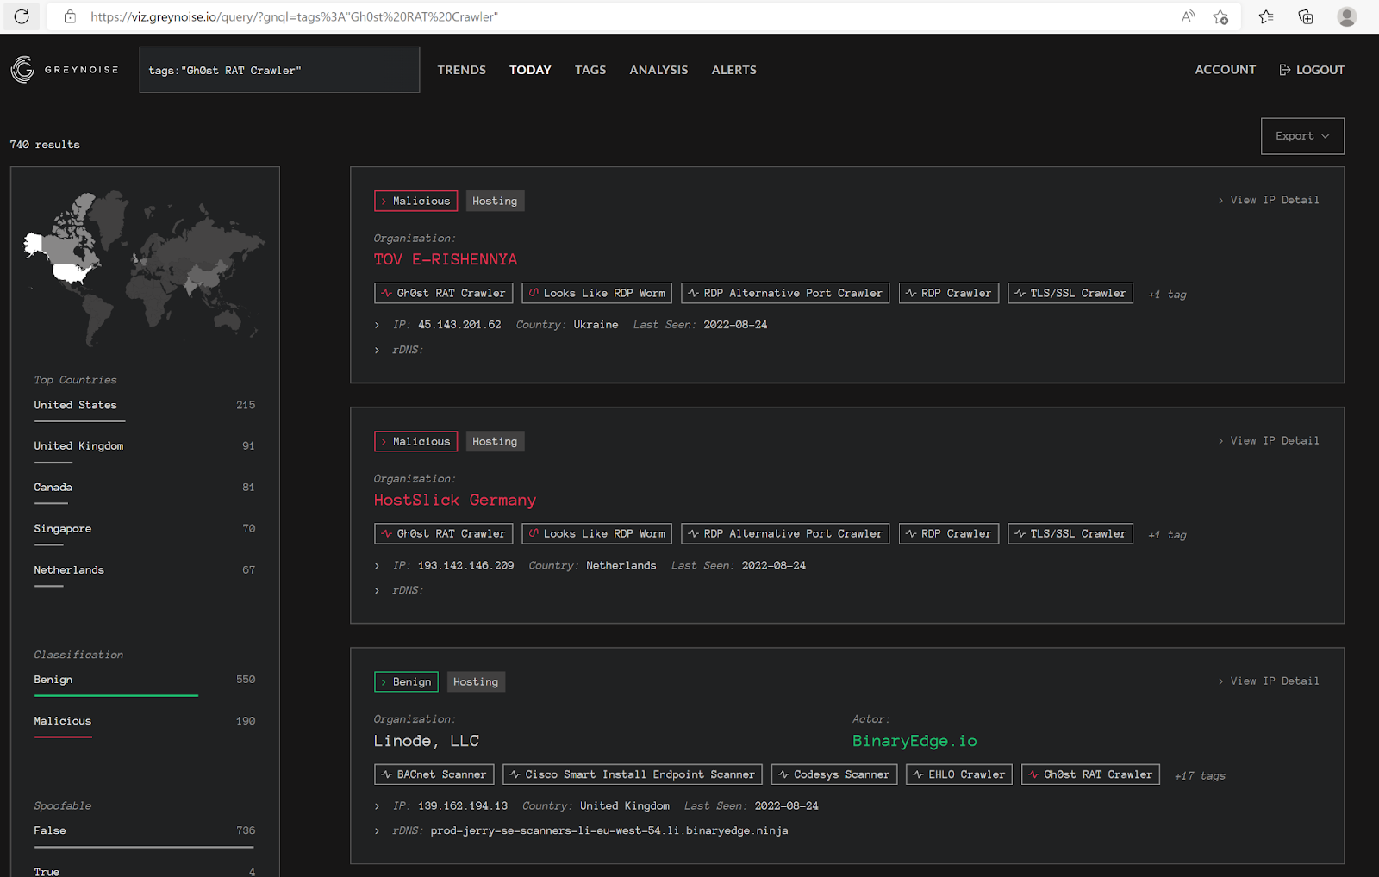The height and width of the screenshot is (877, 1379).
Task: Focus the GNQL search query field
Action: tap(279, 70)
